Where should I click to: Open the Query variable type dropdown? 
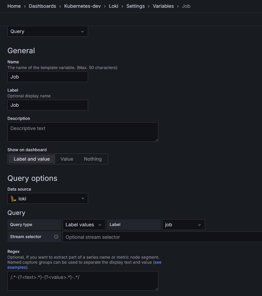pos(48,31)
